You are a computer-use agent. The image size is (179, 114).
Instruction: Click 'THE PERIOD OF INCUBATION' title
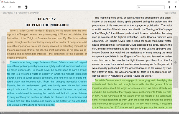tap(47, 25)
